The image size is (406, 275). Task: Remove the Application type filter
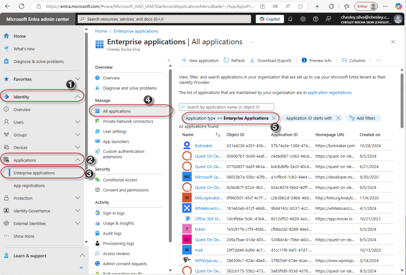(x=274, y=118)
